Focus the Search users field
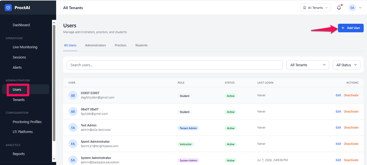367x165 pixels. click(175, 65)
